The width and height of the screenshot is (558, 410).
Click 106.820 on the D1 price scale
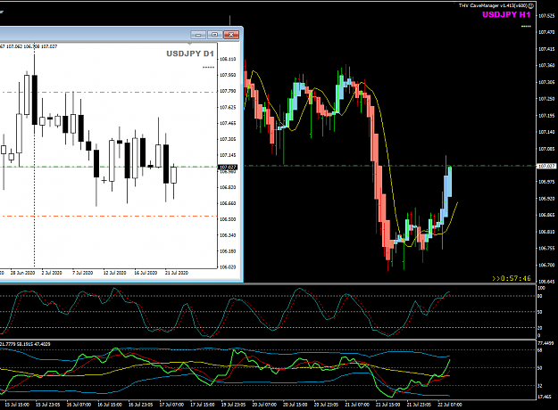(x=228, y=187)
